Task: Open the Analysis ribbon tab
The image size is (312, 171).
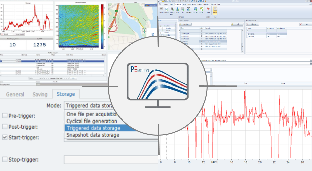Action: (x=199, y=4)
